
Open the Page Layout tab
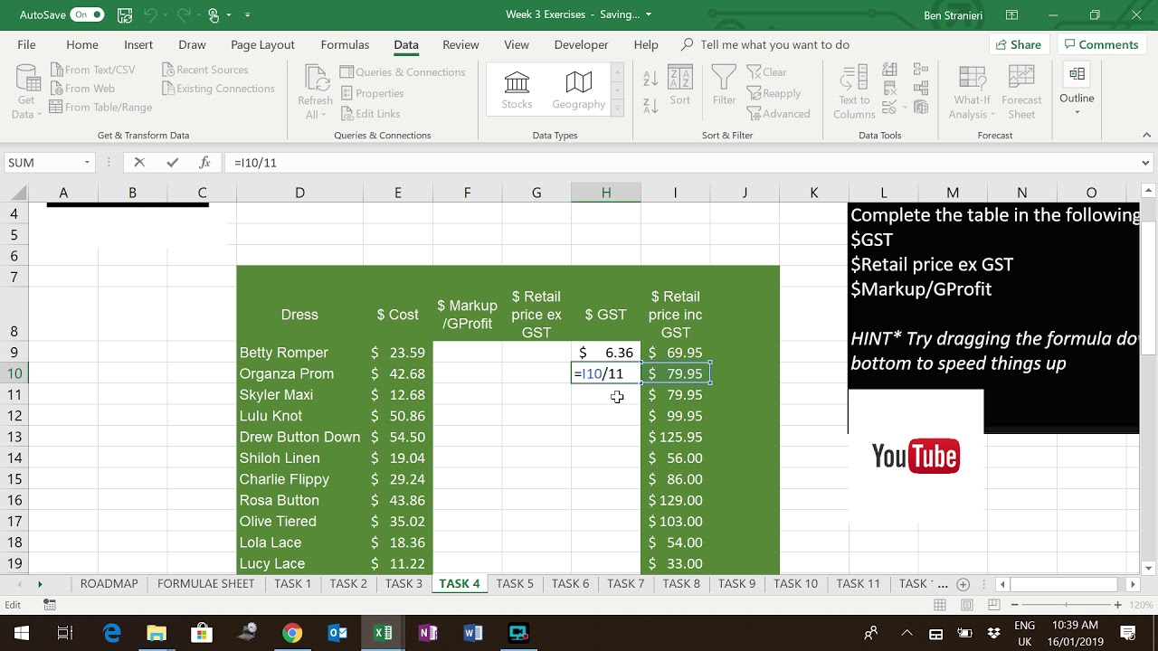tap(262, 44)
